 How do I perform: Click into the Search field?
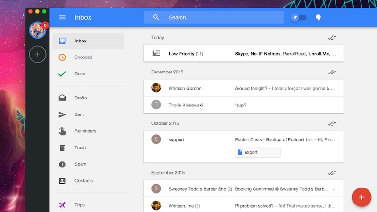(x=214, y=17)
